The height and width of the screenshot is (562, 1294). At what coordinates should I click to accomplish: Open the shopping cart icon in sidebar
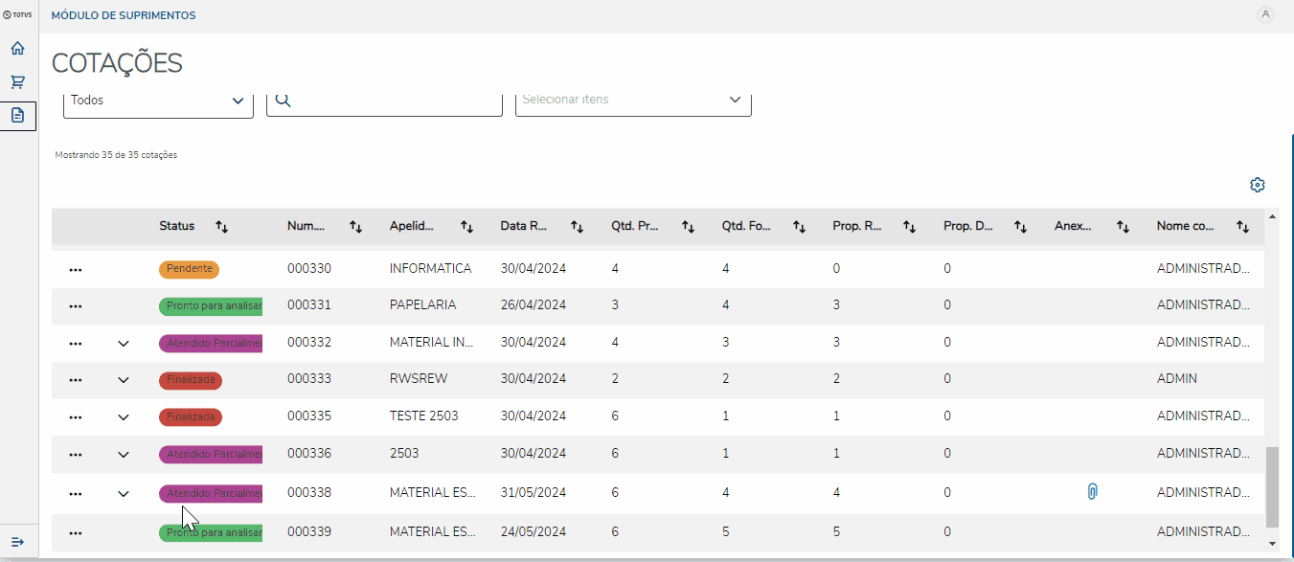coord(17,82)
